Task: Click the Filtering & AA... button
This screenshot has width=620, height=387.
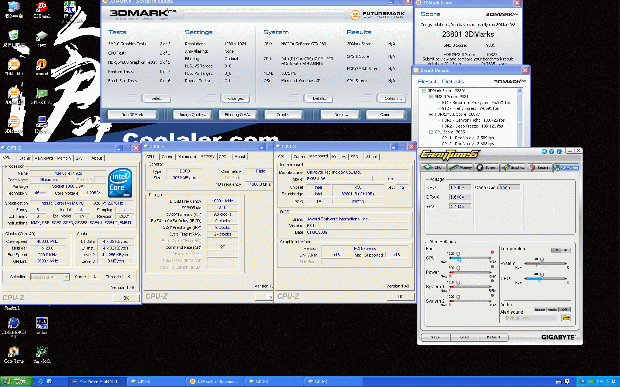Action: pyautogui.click(x=238, y=115)
